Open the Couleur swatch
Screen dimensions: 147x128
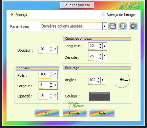pyautogui.click(x=99, y=97)
